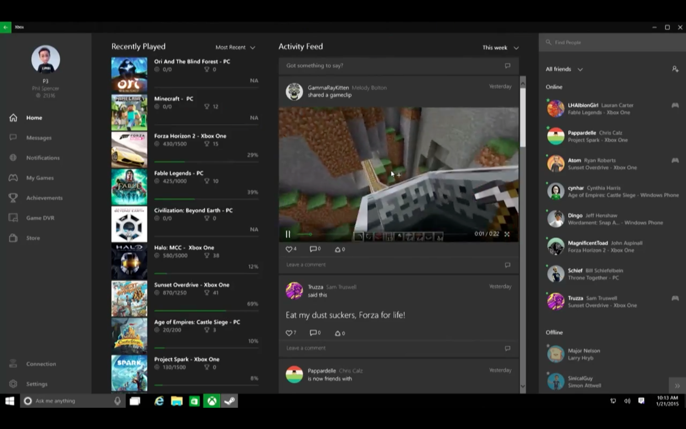Open Steam from the taskbar
This screenshot has width=686, height=429.
(x=229, y=401)
